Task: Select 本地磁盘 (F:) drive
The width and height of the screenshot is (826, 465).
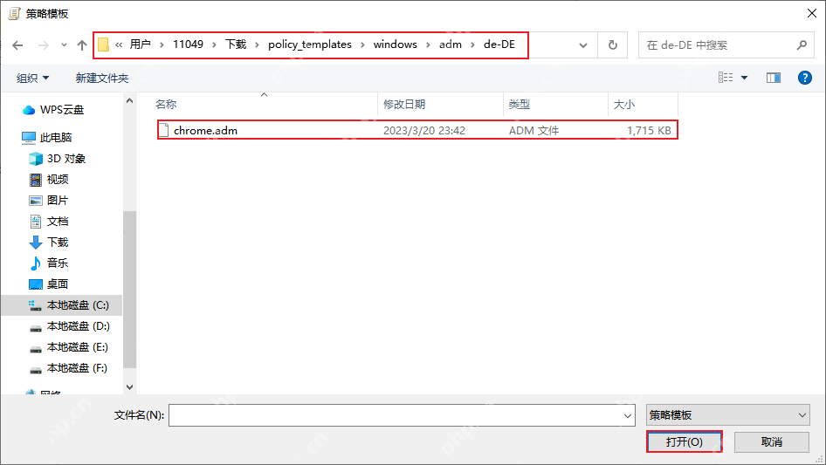Action: 68,369
